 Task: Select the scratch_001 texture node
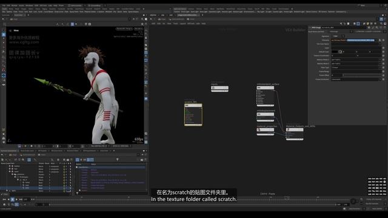tap(193, 114)
